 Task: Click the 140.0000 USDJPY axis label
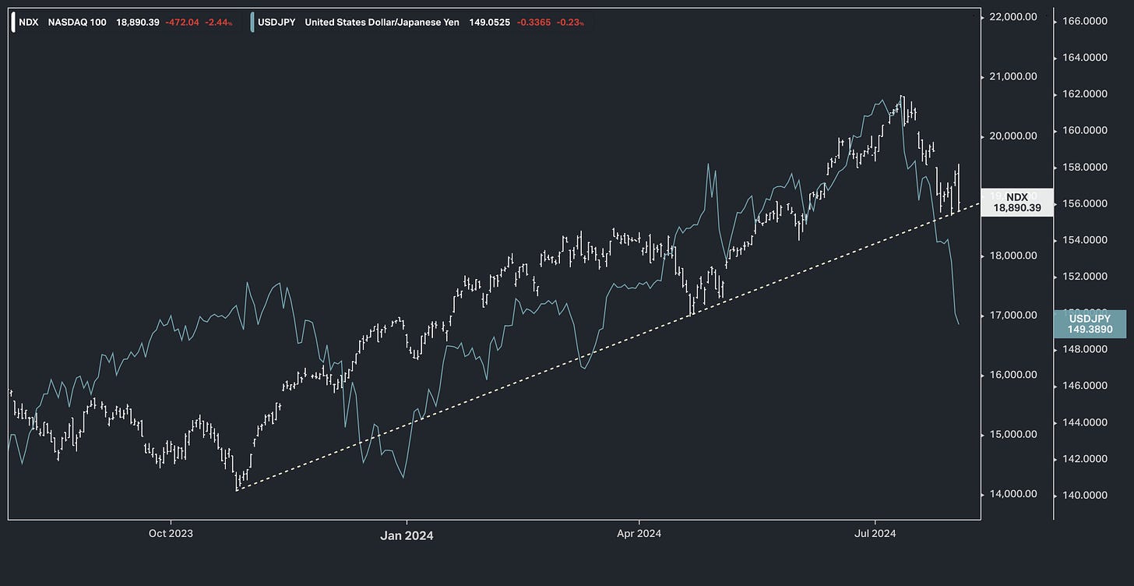tap(1085, 496)
